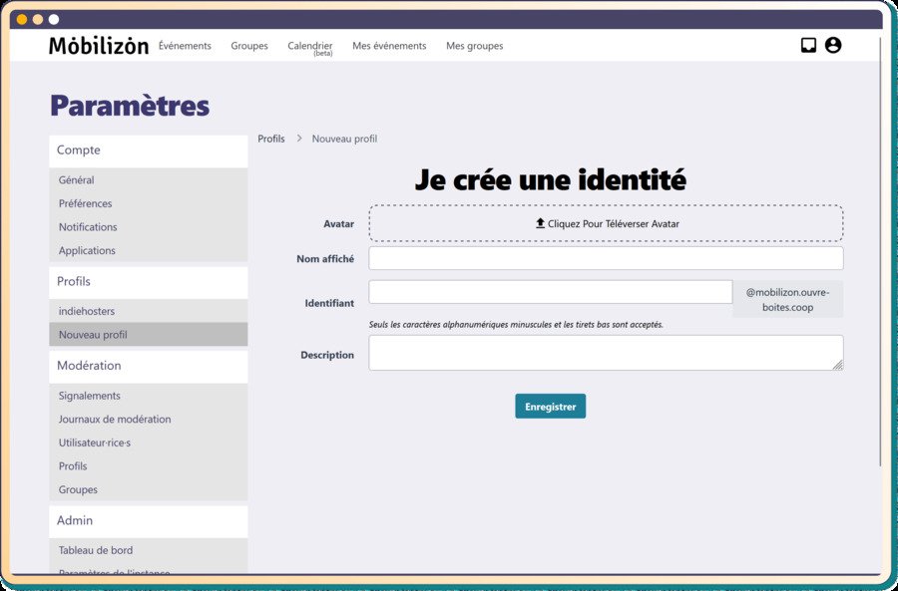Open the user account icon
The width and height of the screenshot is (898, 591).
[x=834, y=45]
